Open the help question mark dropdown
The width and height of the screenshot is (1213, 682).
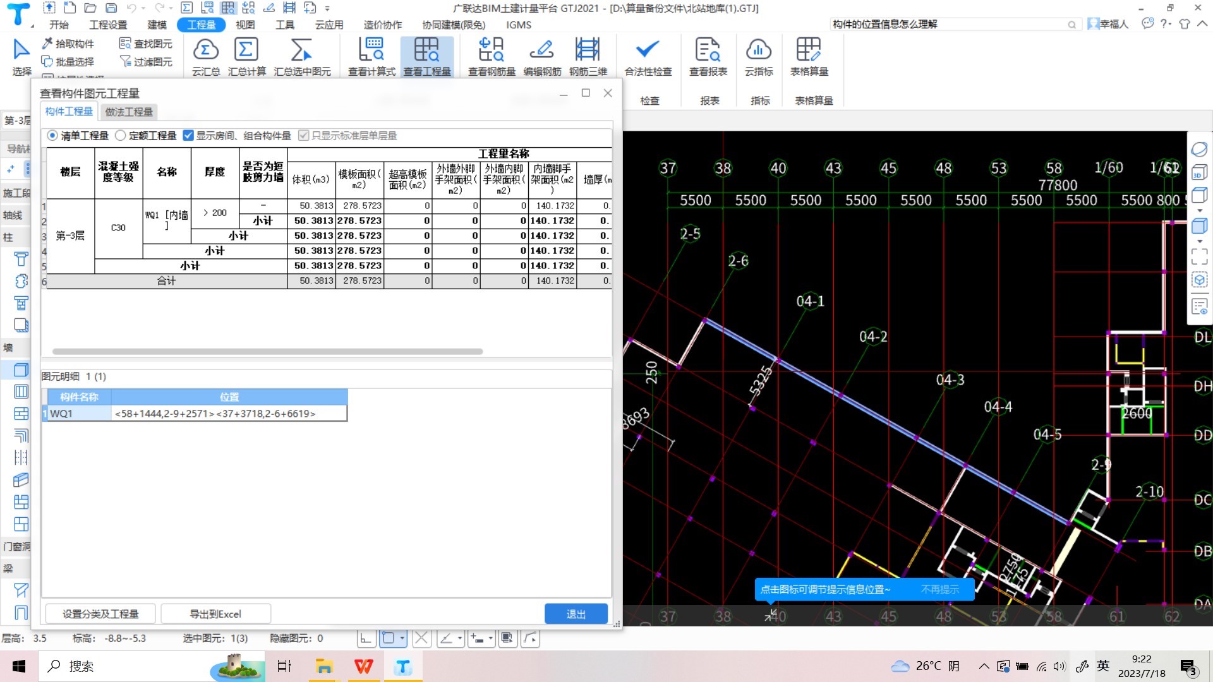1166,24
